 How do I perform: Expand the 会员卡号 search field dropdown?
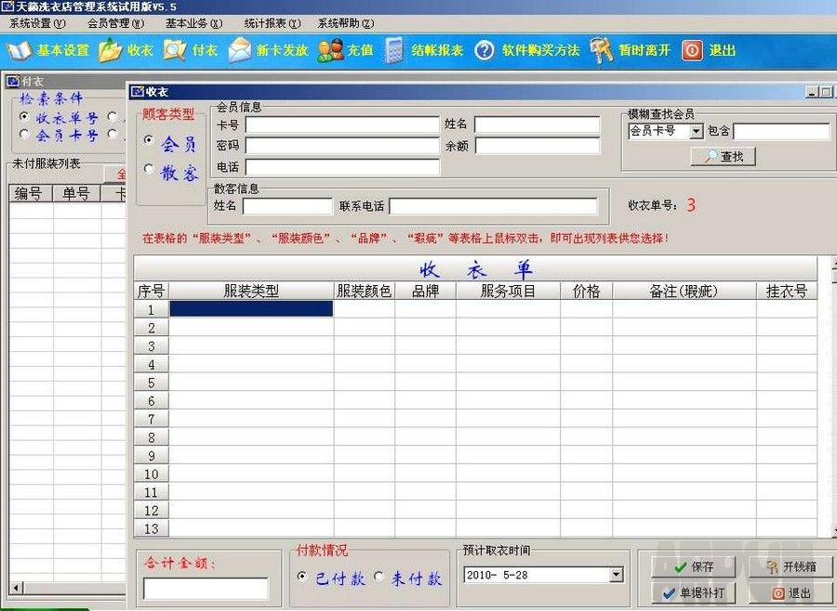tap(697, 132)
